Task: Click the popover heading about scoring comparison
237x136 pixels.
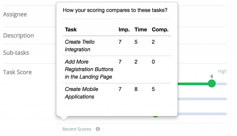Action: point(115,10)
